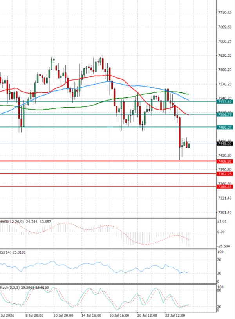Viewport: 235px width, 319px height.
Task: Click the last green candlestick near 7445
Action: pos(189,145)
